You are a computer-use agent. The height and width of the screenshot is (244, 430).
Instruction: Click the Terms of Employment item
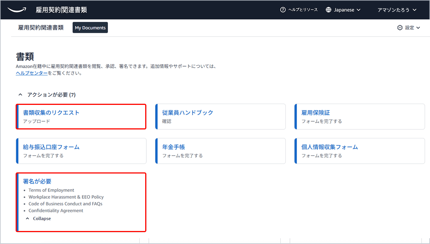coord(51,190)
